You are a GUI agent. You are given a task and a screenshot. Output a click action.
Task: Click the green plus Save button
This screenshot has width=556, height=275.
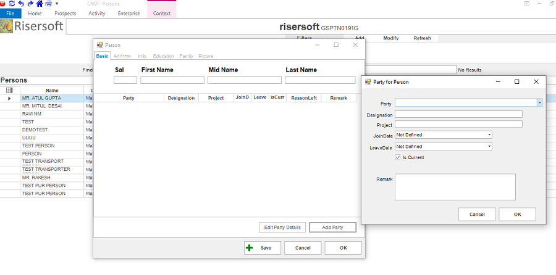click(x=262, y=247)
